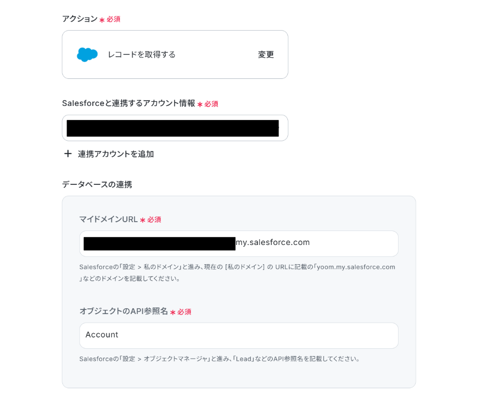Screen dimensions: 477x395
Task: Click the アクション section label
Action: pos(79,19)
